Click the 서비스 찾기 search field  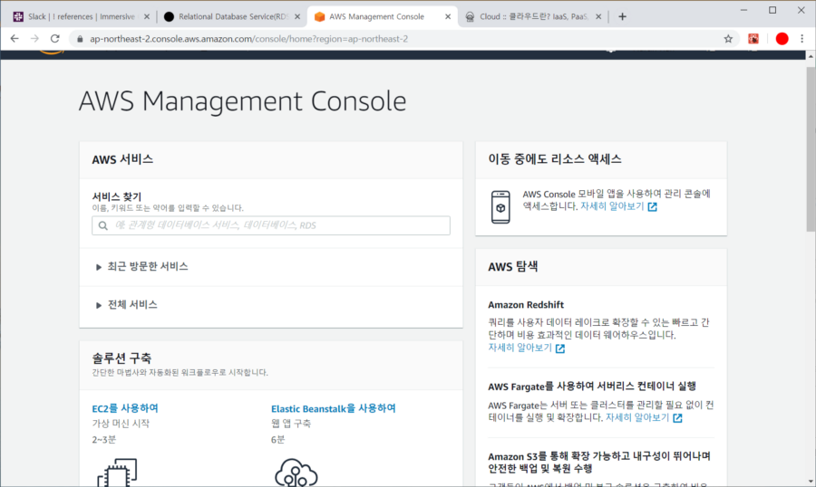click(x=270, y=225)
